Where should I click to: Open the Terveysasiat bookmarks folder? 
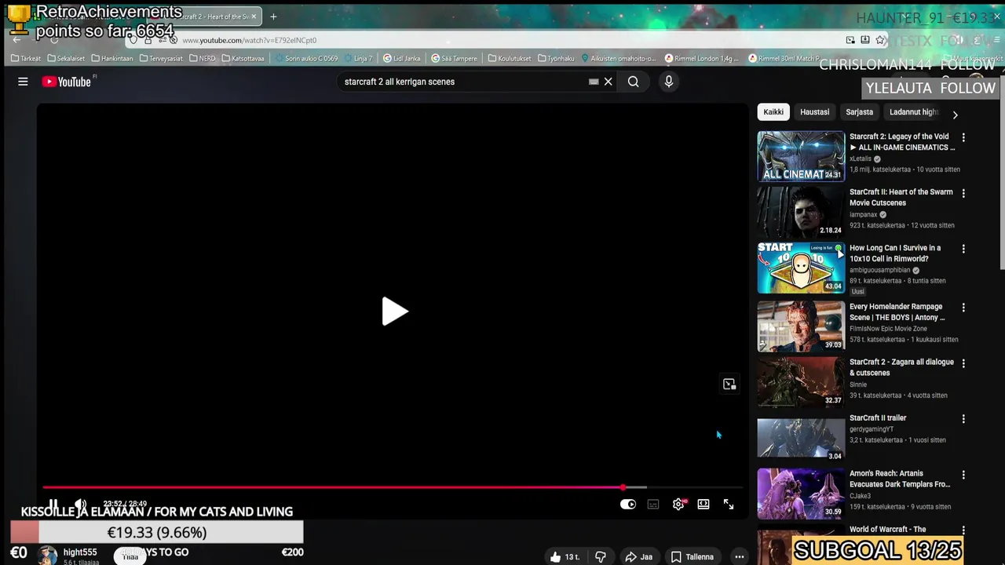coord(161,58)
